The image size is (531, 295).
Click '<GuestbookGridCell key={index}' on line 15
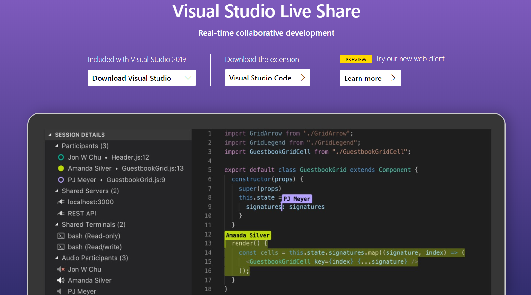[299, 262]
